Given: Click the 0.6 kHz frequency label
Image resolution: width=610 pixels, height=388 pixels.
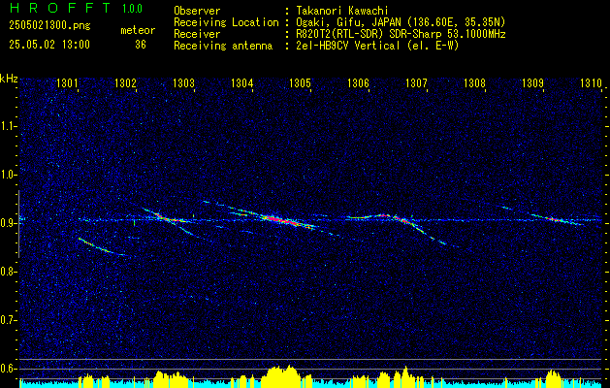Looking at the screenshot, I should coord(9,369).
